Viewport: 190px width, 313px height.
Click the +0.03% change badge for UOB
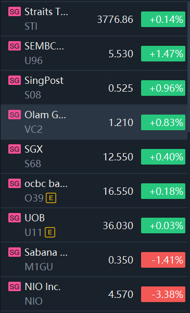tap(163, 226)
